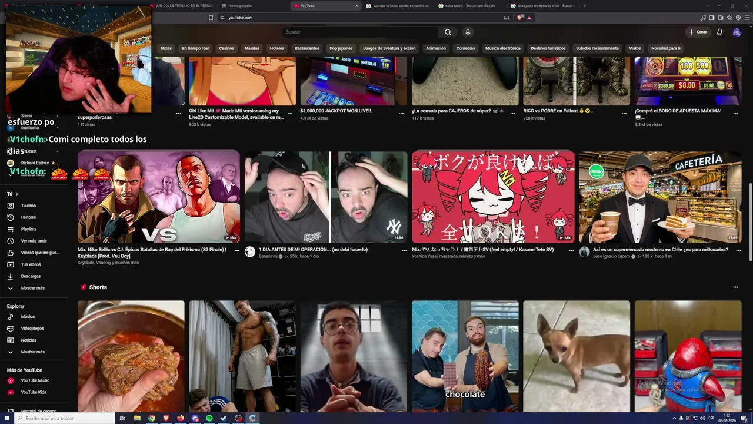Select the Mixes filter chip
This screenshot has width=753, height=424.
point(166,48)
